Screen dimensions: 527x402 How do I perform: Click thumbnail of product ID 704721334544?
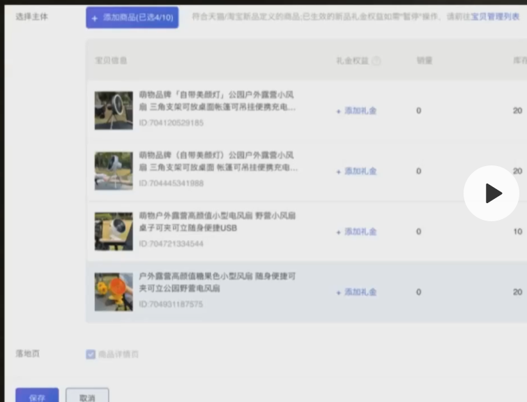[114, 232]
